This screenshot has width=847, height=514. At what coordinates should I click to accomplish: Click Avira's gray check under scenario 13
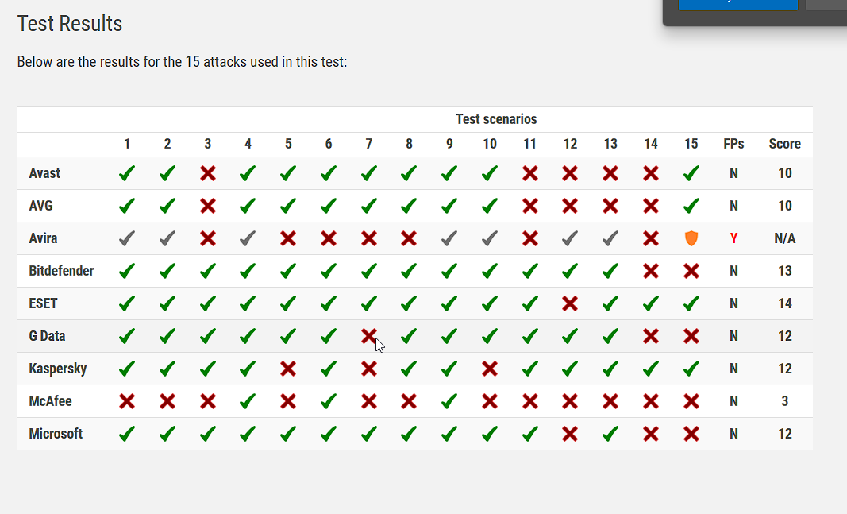[x=610, y=238]
